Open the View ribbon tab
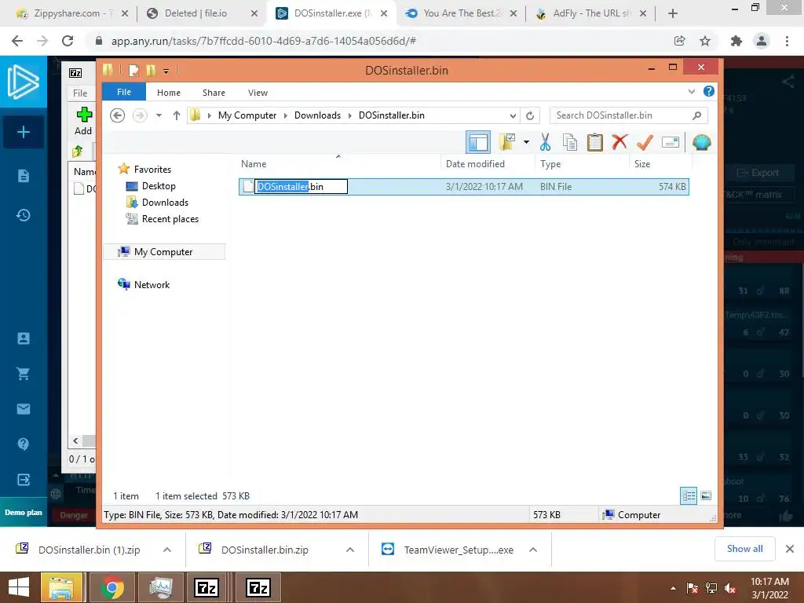This screenshot has width=804, height=603. click(258, 93)
